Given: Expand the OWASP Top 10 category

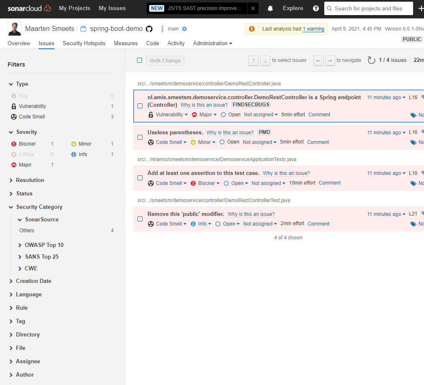Looking at the screenshot, I should [44, 245].
